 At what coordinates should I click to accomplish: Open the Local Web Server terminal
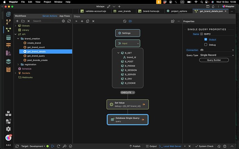pyautogui.click(x=170, y=146)
